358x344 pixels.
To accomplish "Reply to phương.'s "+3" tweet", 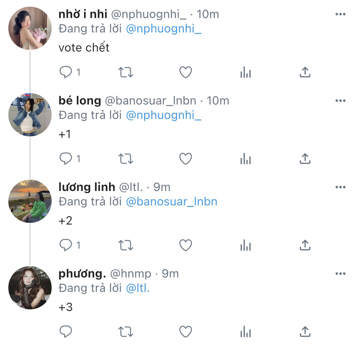I will [x=66, y=332].
